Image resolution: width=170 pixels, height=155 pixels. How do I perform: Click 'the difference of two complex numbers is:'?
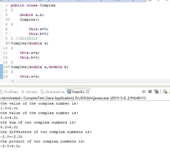pyautogui.click(x=46, y=132)
